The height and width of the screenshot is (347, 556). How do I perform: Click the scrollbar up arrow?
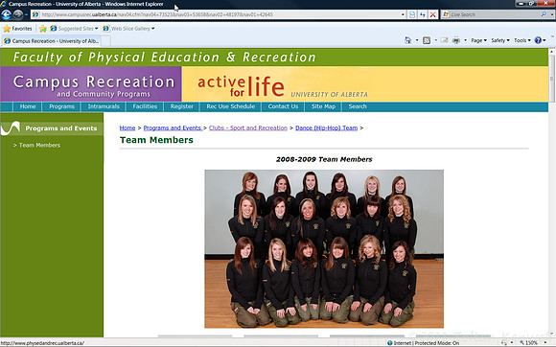[552, 52]
